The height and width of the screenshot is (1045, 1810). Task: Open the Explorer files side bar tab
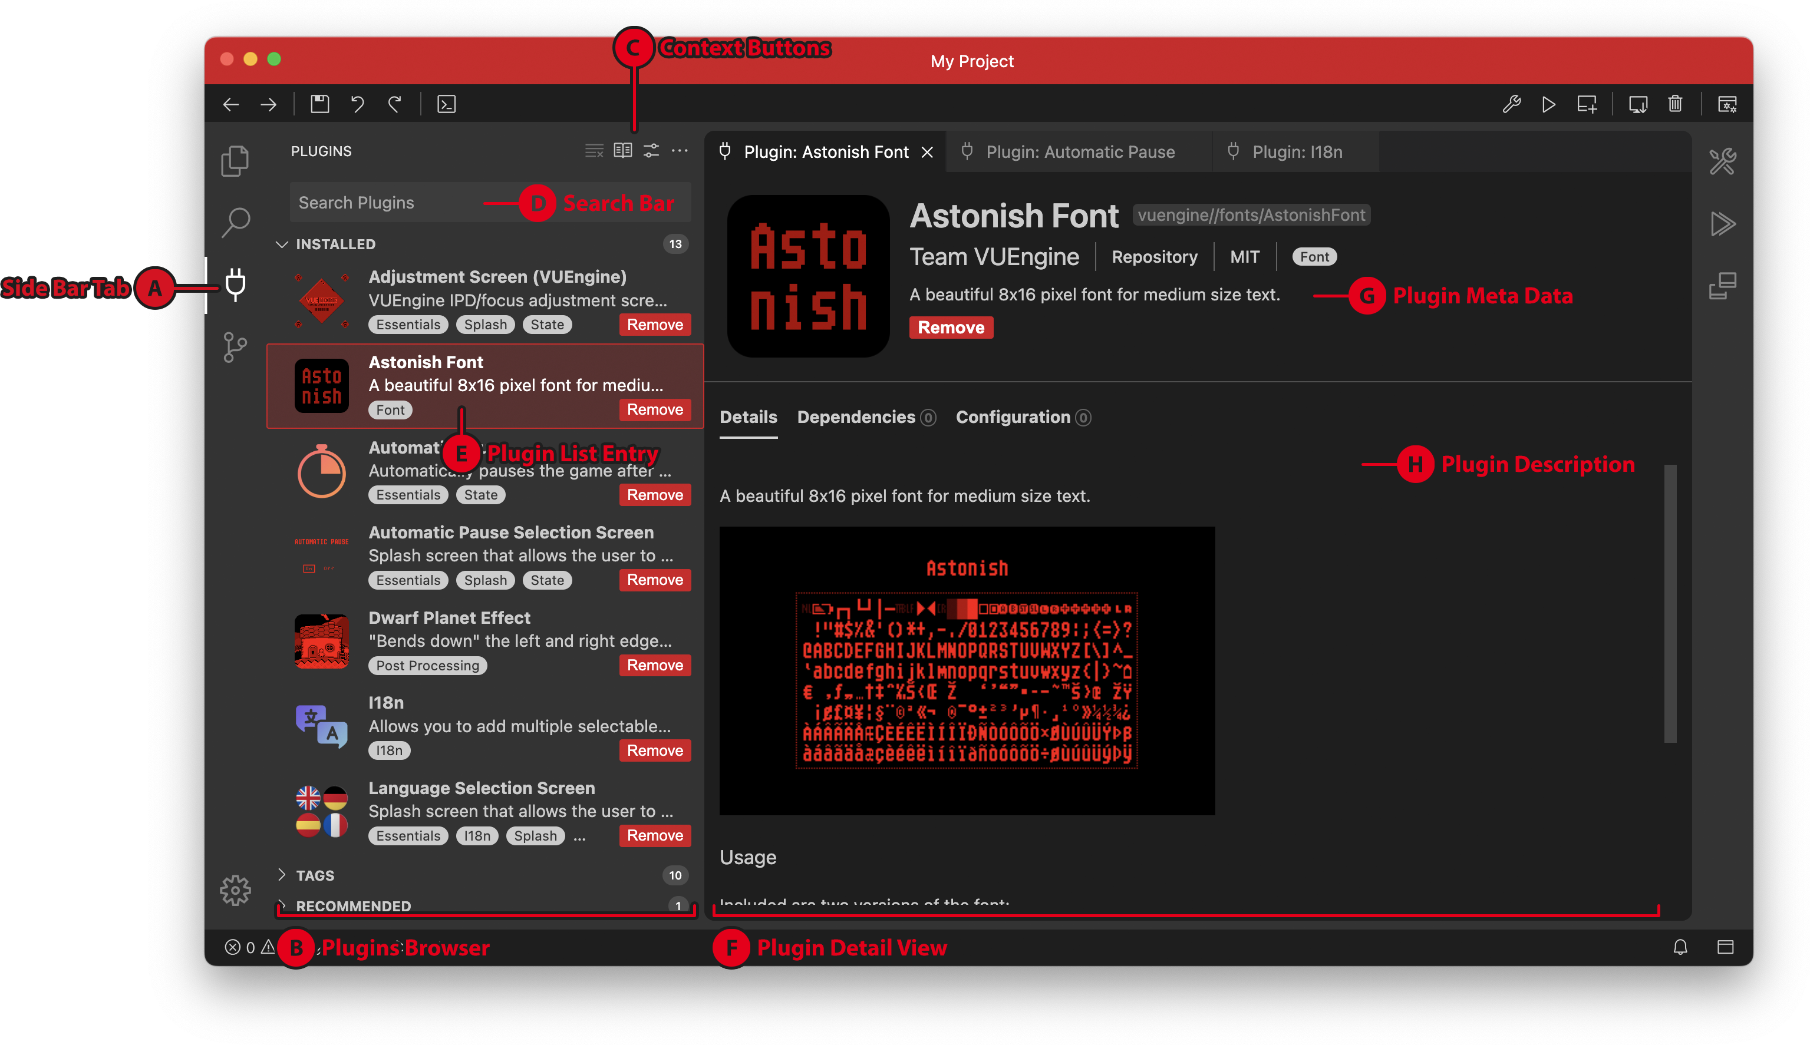(x=236, y=160)
